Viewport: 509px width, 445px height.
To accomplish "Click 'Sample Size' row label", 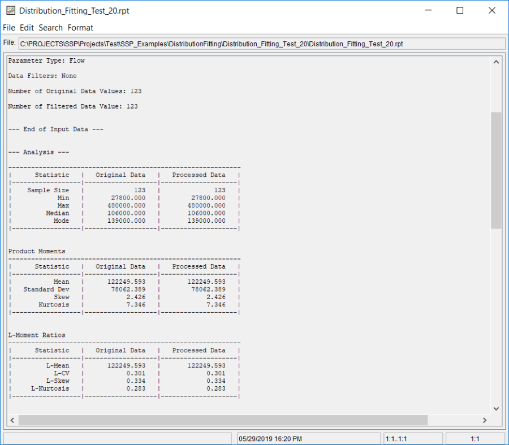I will tap(48, 190).
